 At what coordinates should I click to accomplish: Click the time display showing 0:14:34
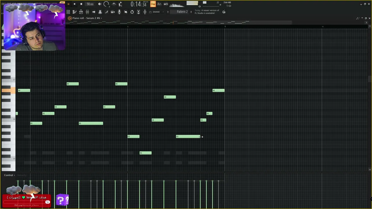click(x=138, y=4)
